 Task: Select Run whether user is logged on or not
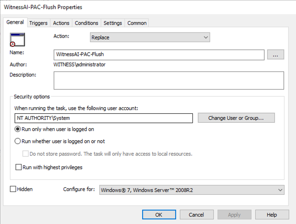[18, 141]
